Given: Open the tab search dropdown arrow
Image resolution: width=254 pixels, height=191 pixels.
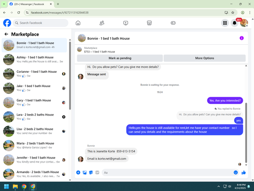Looking at the screenshot, I should [4, 4].
